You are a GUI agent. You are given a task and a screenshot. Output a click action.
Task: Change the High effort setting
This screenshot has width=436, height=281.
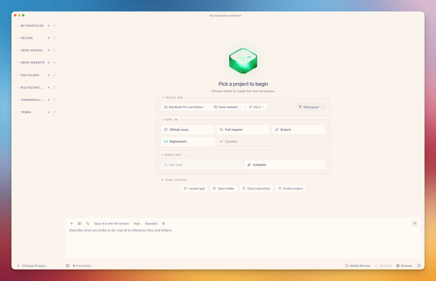[x=137, y=224]
